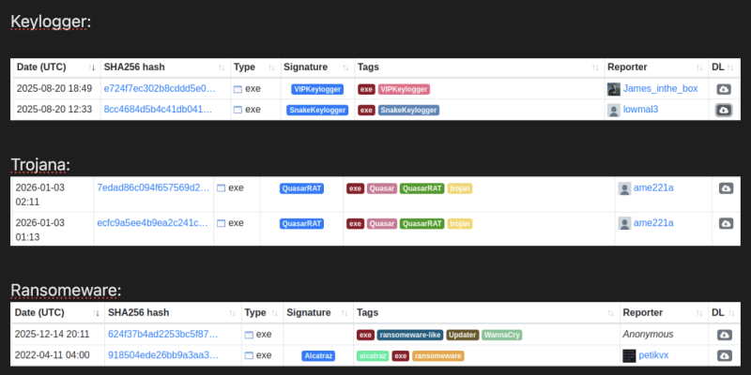Click pink Quasar tag in 02:11 row
This screenshot has width=751, height=375.
point(382,188)
